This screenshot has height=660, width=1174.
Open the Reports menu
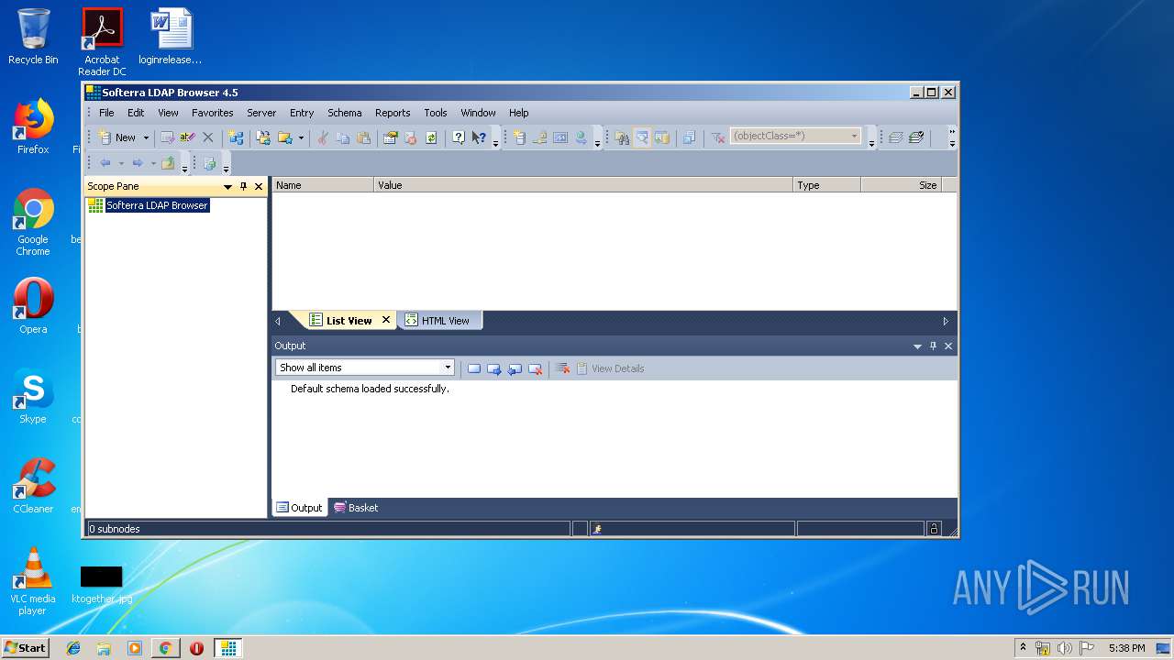pyautogui.click(x=393, y=113)
